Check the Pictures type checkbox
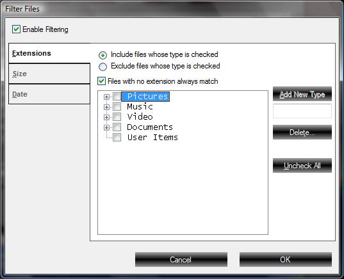The image size is (344, 279). click(117, 97)
